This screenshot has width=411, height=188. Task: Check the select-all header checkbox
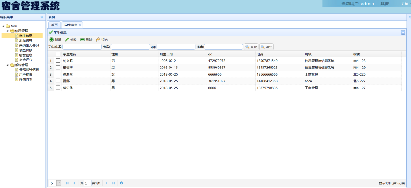tap(58, 54)
